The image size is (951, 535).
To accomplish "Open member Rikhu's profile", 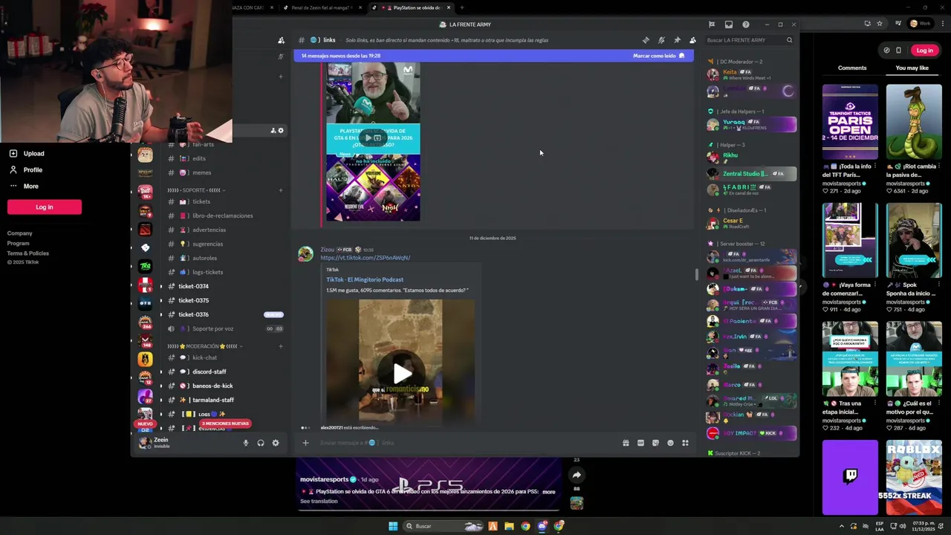I will tap(750, 158).
